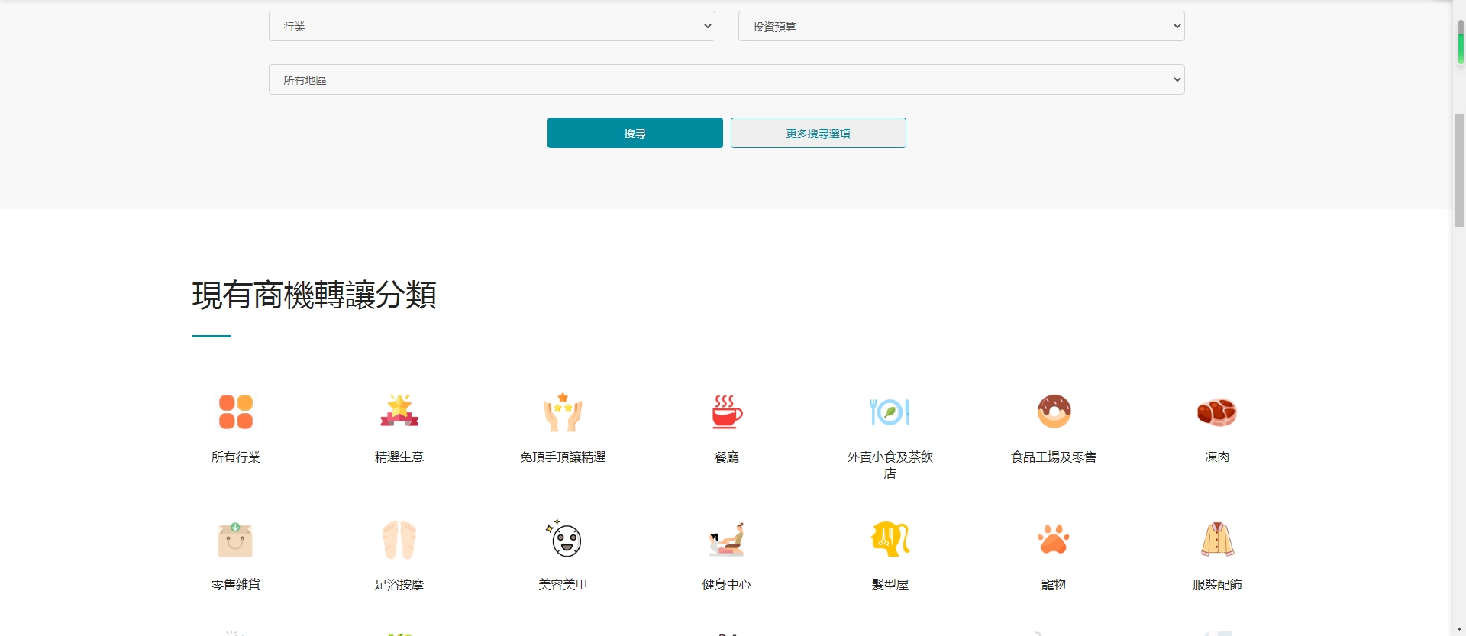The height and width of the screenshot is (636, 1466).
Task: Open the 美容美甲 face mask icon
Action: (x=563, y=540)
